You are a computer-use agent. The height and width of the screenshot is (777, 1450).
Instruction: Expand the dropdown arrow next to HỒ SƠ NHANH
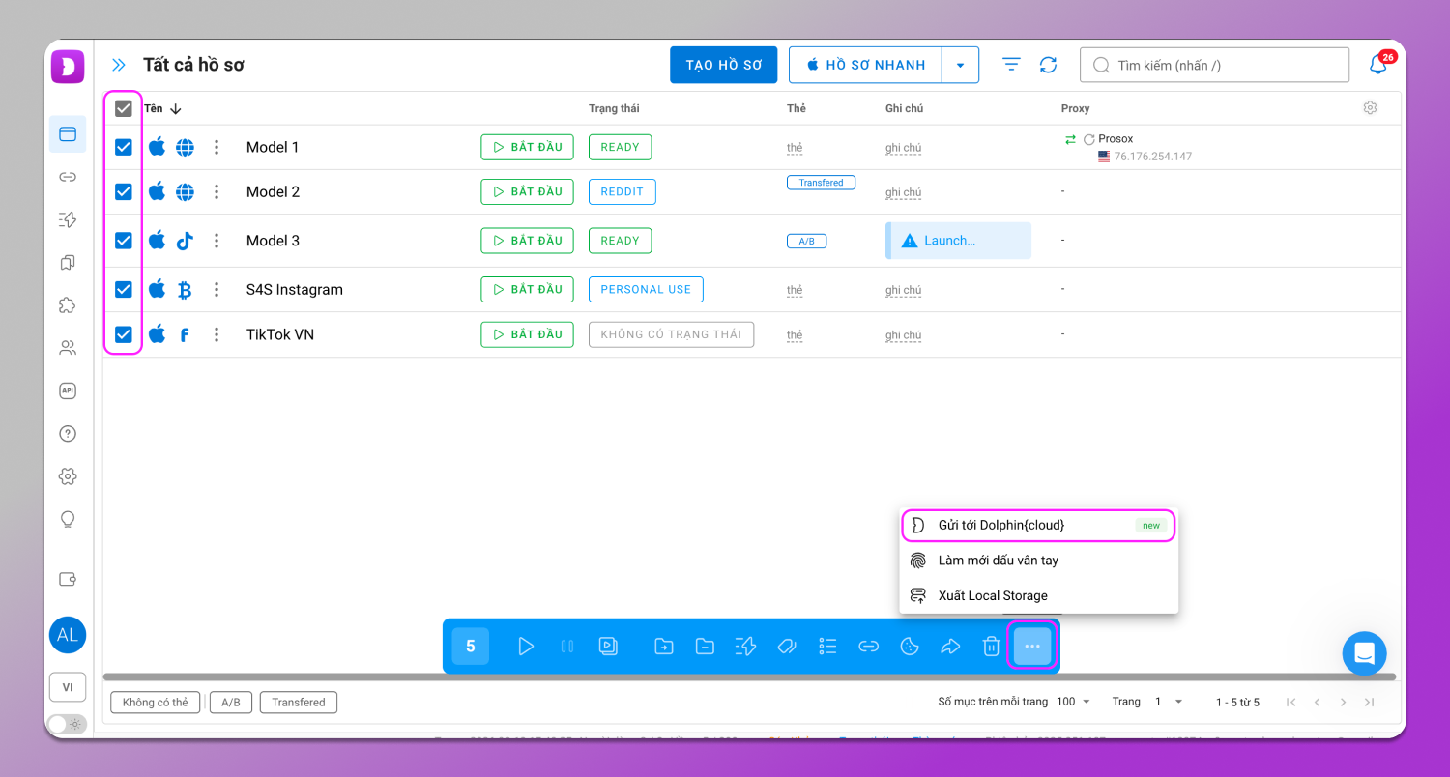[960, 64]
